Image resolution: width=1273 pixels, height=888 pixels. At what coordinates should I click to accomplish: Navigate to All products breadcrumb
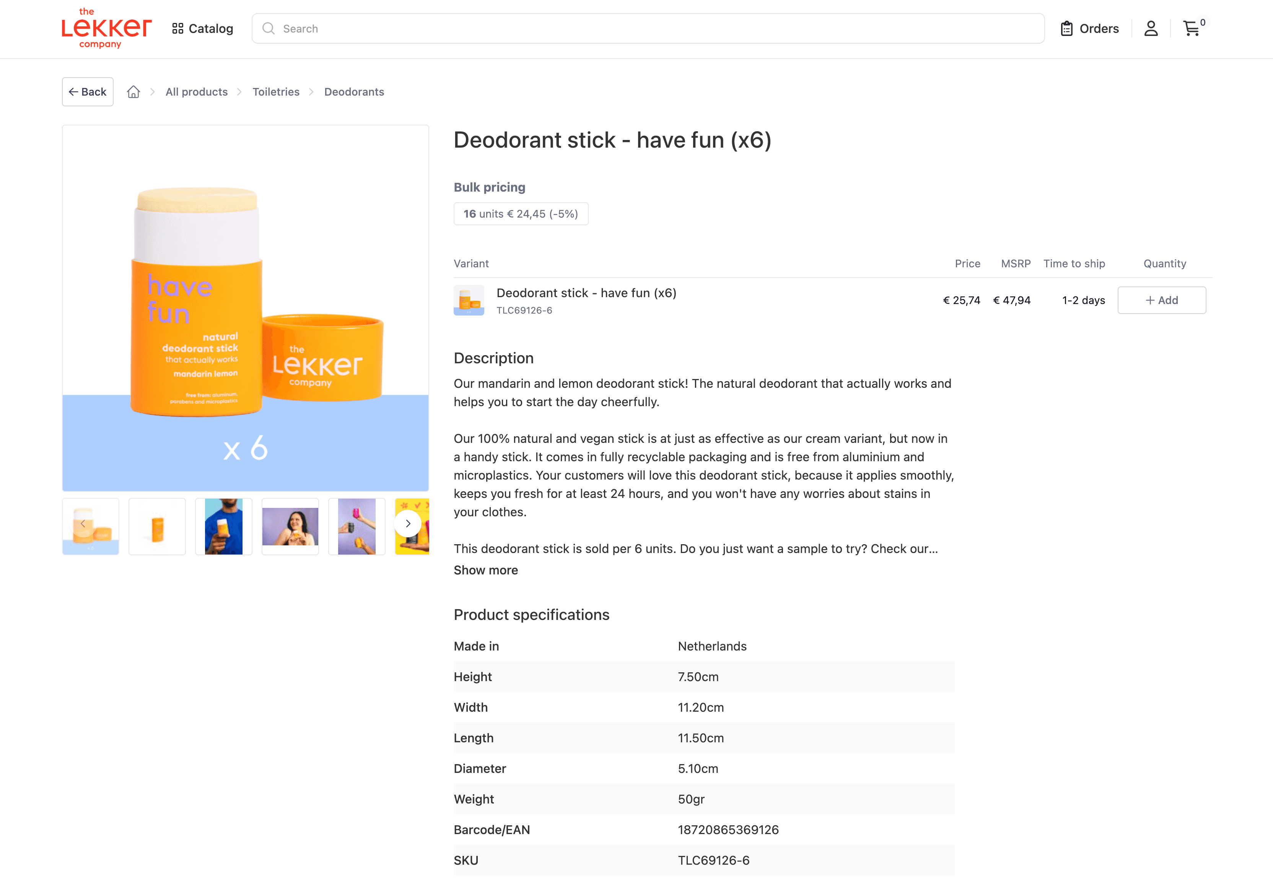point(196,91)
